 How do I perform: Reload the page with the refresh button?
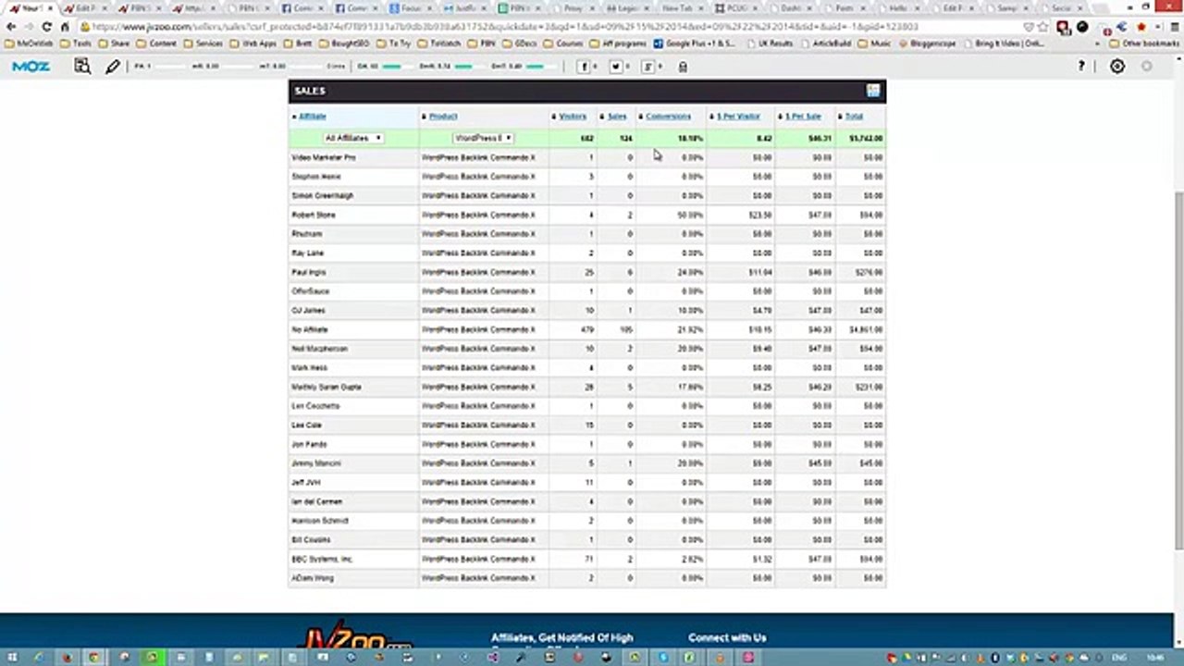47,27
